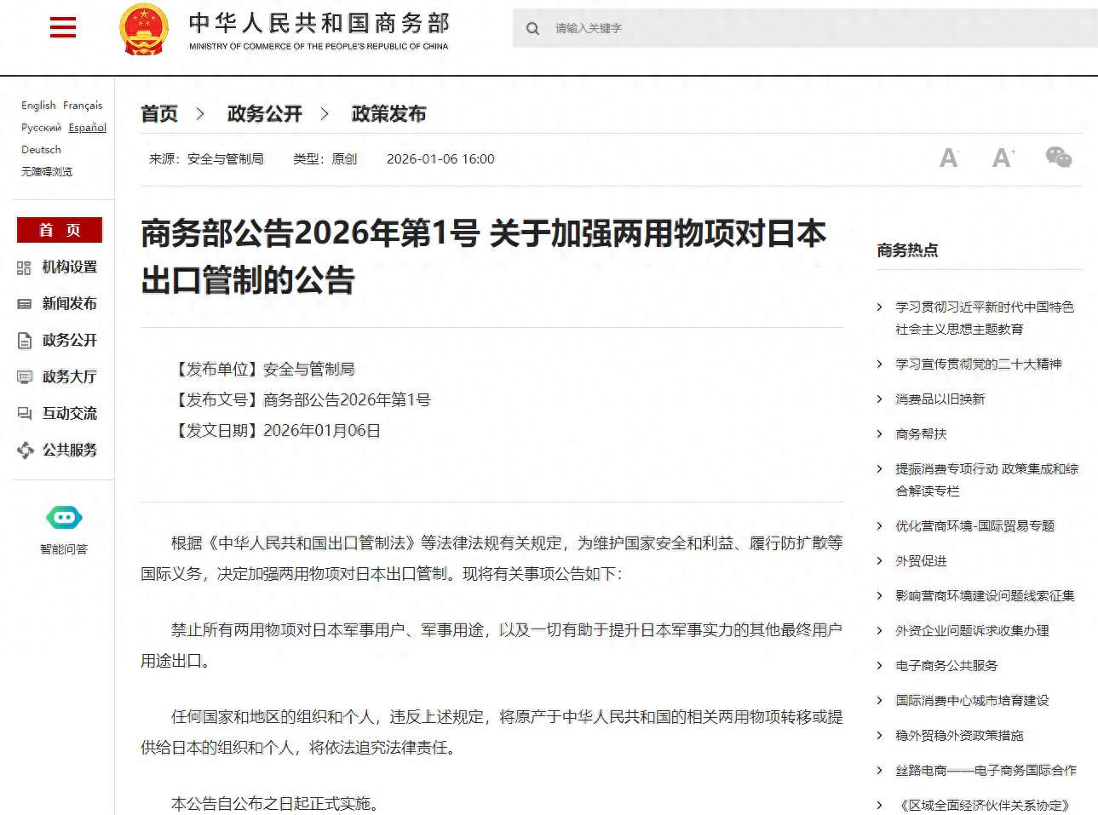Switch to Deutsch language
The height and width of the screenshot is (815, 1098).
click(41, 150)
